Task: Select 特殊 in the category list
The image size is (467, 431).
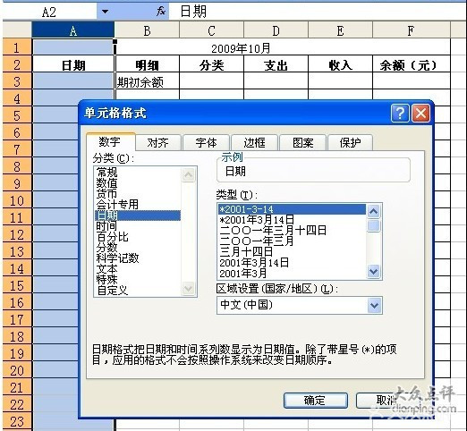Action: (138, 280)
